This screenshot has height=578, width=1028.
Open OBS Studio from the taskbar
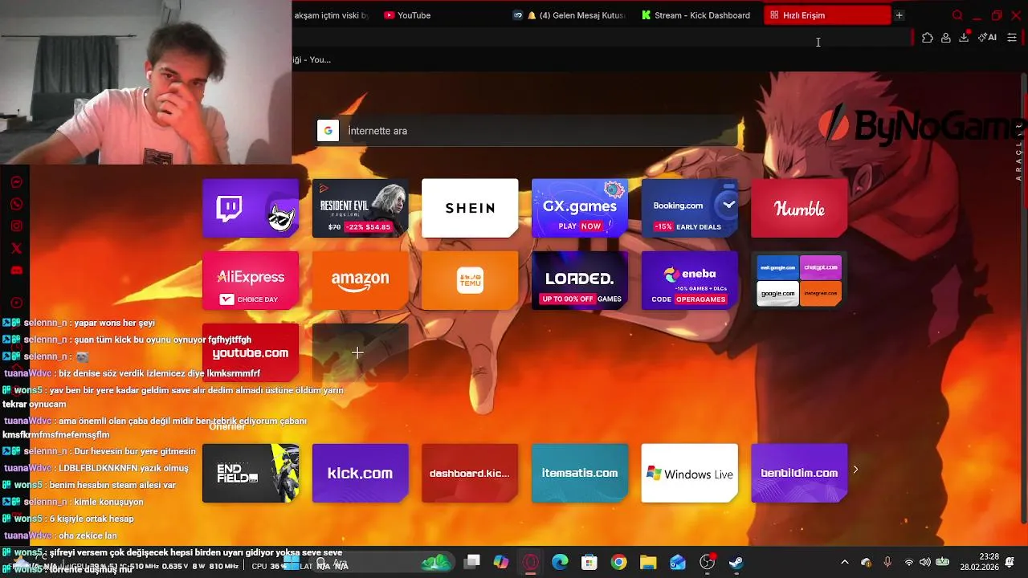[x=707, y=563]
